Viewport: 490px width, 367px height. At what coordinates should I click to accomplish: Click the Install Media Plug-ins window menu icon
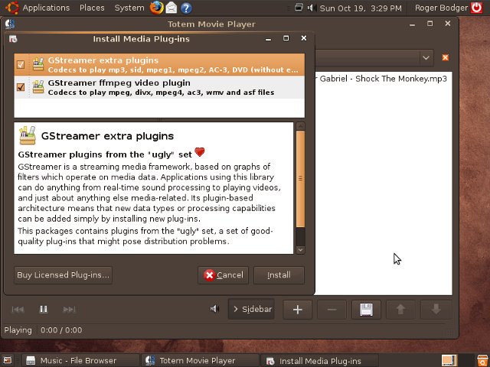[13, 39]
